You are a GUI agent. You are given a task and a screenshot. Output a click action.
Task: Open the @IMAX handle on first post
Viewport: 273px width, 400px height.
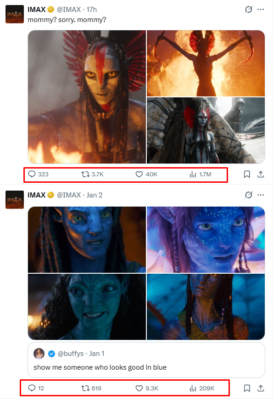point(69,10)
